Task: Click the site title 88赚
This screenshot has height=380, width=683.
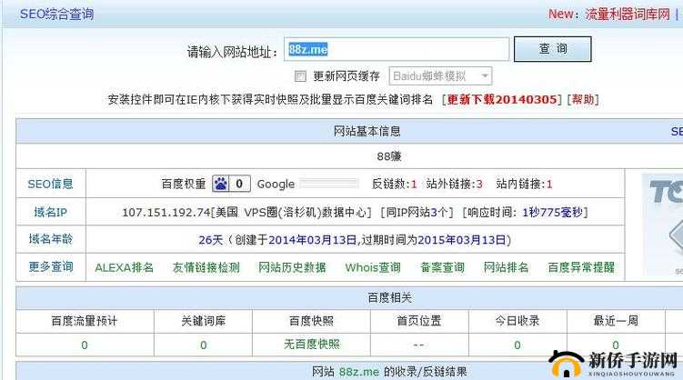Action: [x=389, y=156]
